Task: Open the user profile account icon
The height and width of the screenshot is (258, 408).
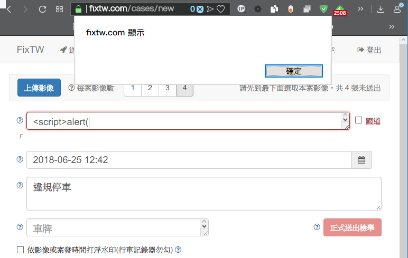Action: click(x=397, y=9)
